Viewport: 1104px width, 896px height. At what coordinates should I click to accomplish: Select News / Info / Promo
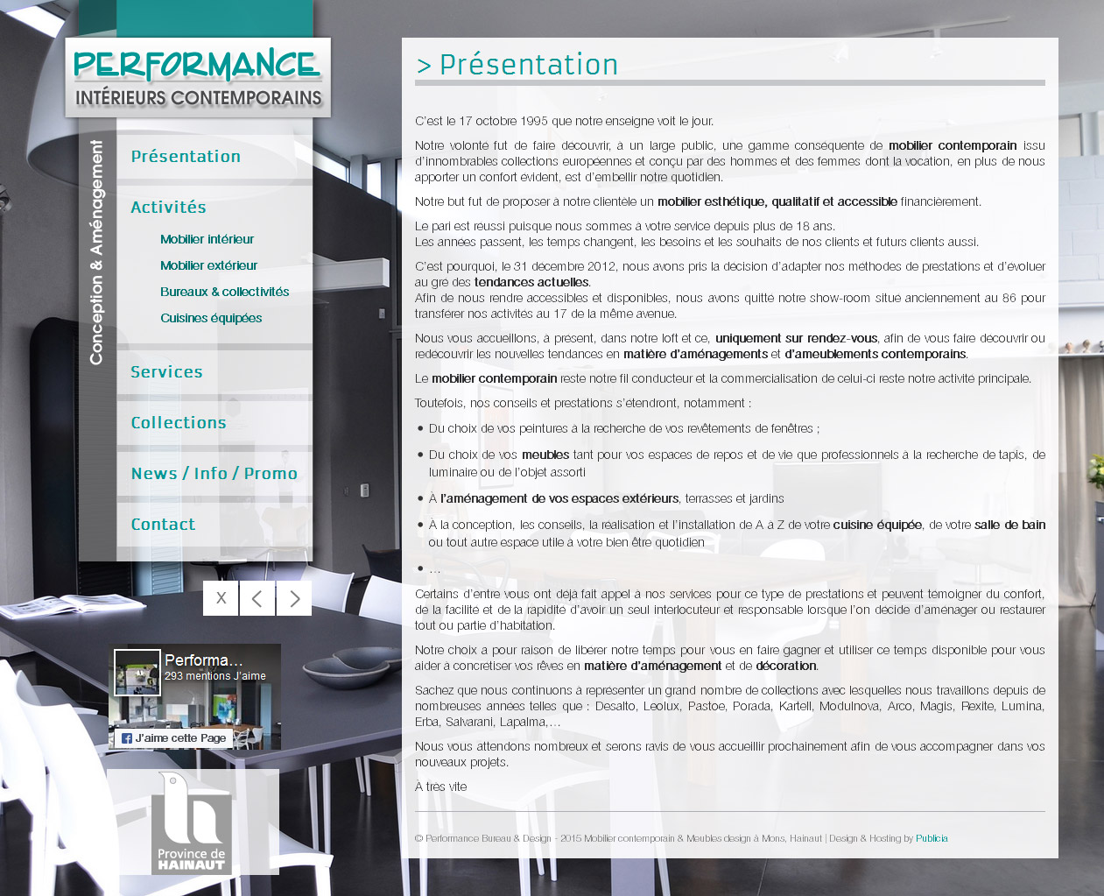214,474
